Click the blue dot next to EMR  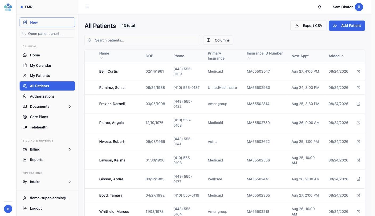(22, 7)
